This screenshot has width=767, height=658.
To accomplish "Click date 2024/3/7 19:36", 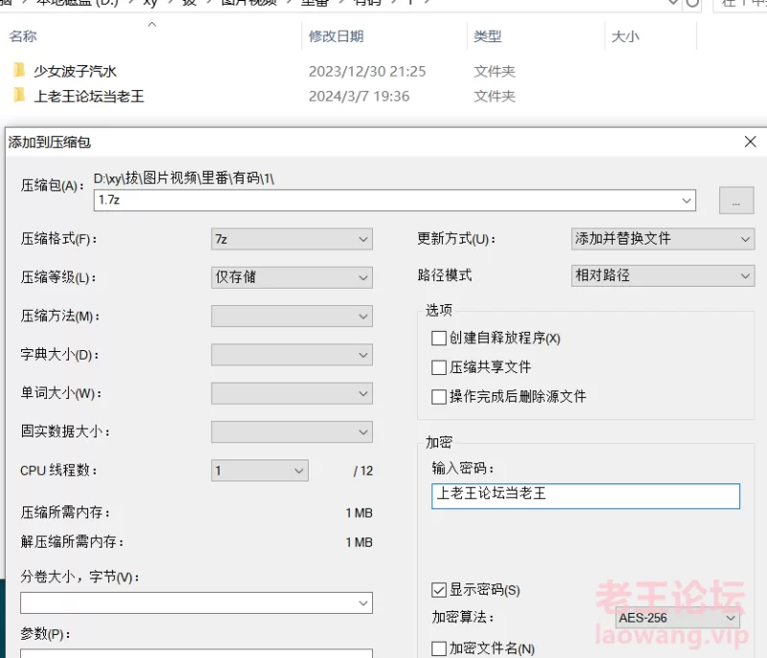I will click(x=359, y=96).
